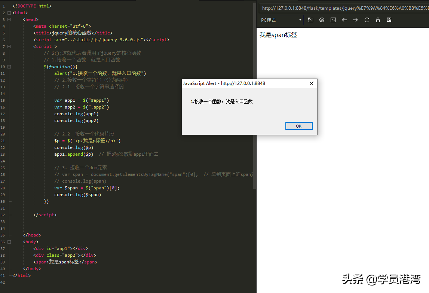This screenshot has height=293, width=429.
Task: Open the PC模式 device mode dropdown
Action: [281, 20]
